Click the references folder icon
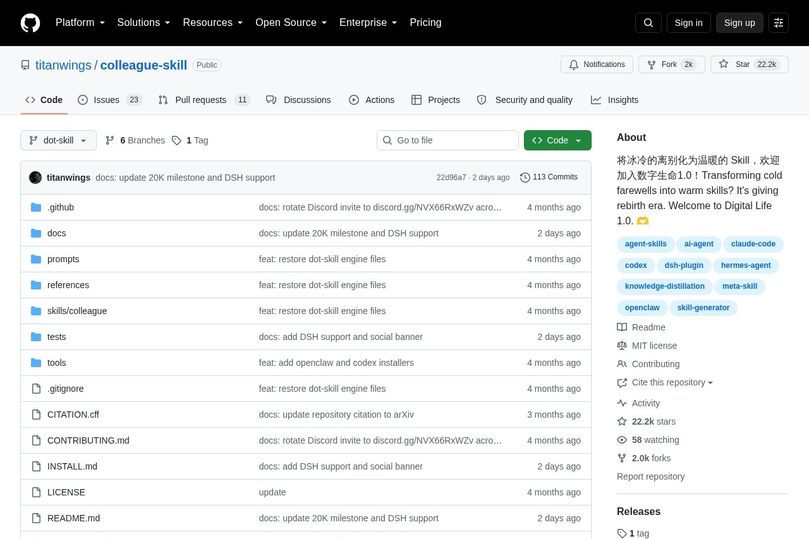The width and height of the screenshot is (809, 539). 36,285
